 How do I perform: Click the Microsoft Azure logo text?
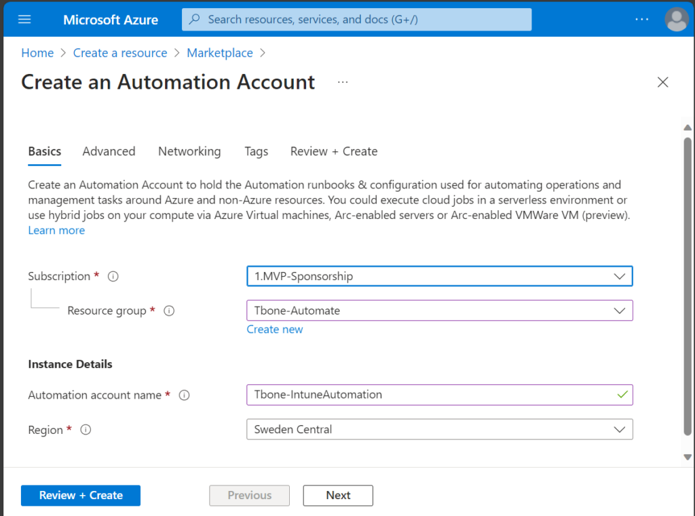111,20
